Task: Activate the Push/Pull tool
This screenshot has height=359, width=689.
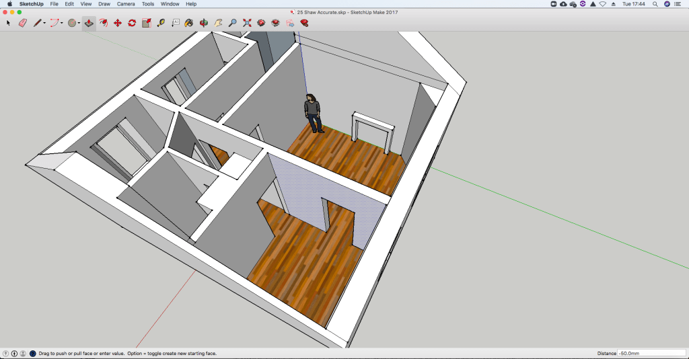Action: (89, 23)
